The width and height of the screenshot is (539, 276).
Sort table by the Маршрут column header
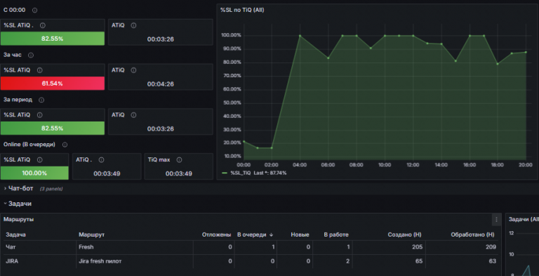[91, 235]
